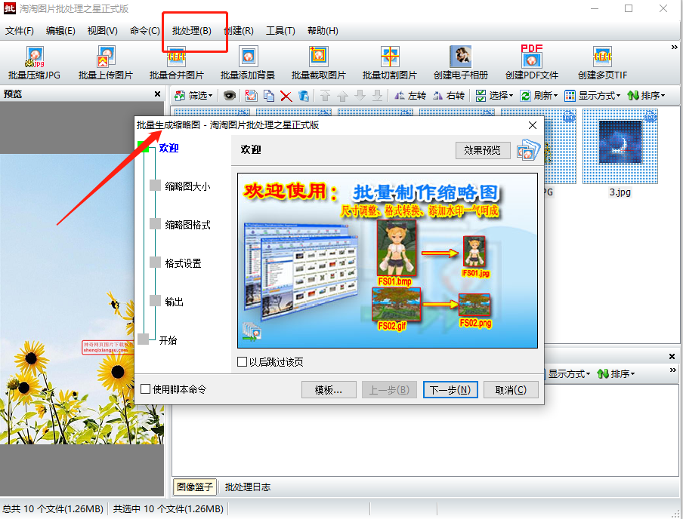
Task: Go to the 缩略图大小 wizard step
Action: (187, 186)
